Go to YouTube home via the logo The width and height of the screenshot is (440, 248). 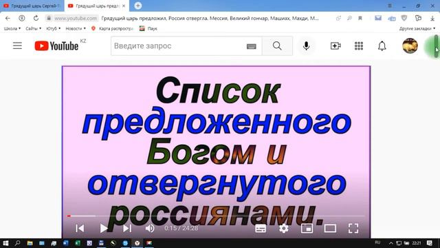(x=56, y=46)
